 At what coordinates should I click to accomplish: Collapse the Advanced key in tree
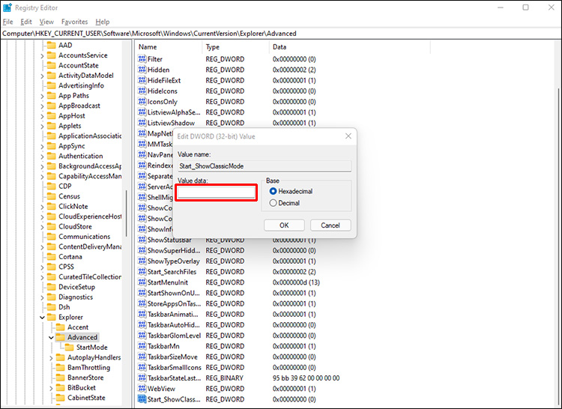tap(51, 337)
